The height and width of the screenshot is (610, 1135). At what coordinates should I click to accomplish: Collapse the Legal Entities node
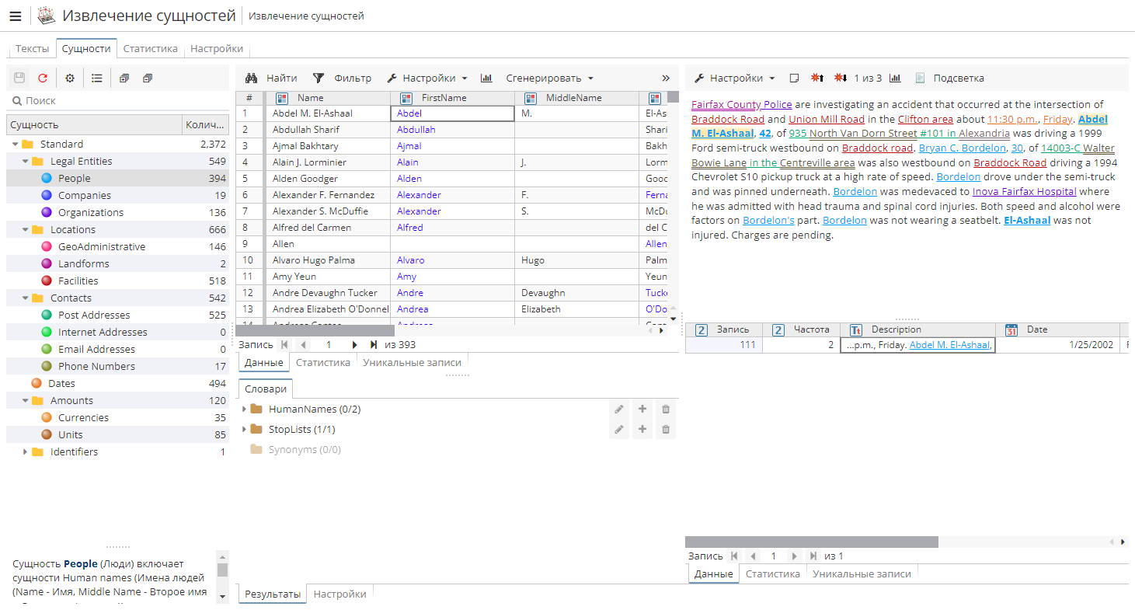[26, 162]
